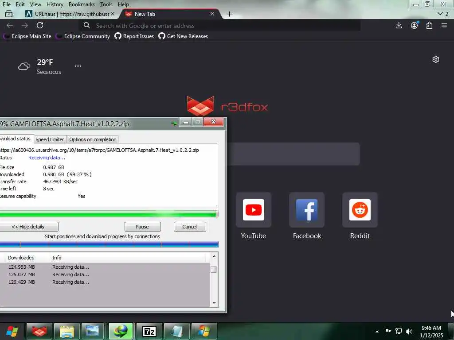Select the 124.983 MB connection row
Viewport: 454px width, 340px height.
pos(105,267)
